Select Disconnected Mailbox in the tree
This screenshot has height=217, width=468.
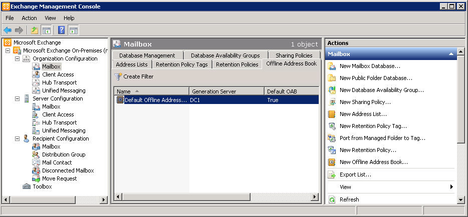pyautogui.click(x=68, y=170)
